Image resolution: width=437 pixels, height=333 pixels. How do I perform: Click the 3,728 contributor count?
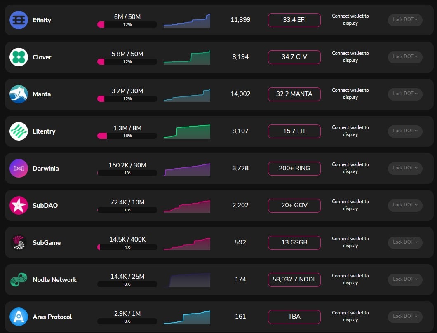tap(240, 168)
